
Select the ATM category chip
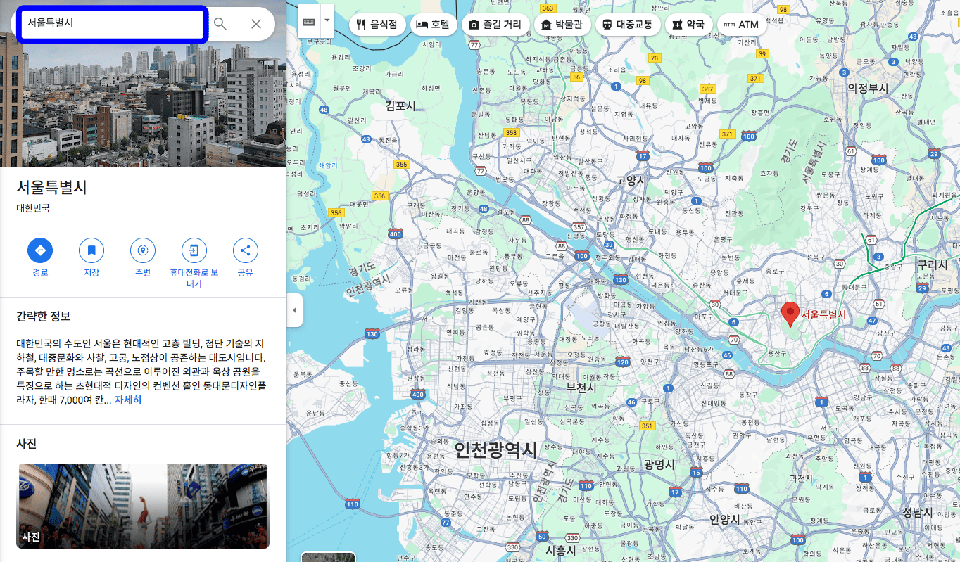741,24
